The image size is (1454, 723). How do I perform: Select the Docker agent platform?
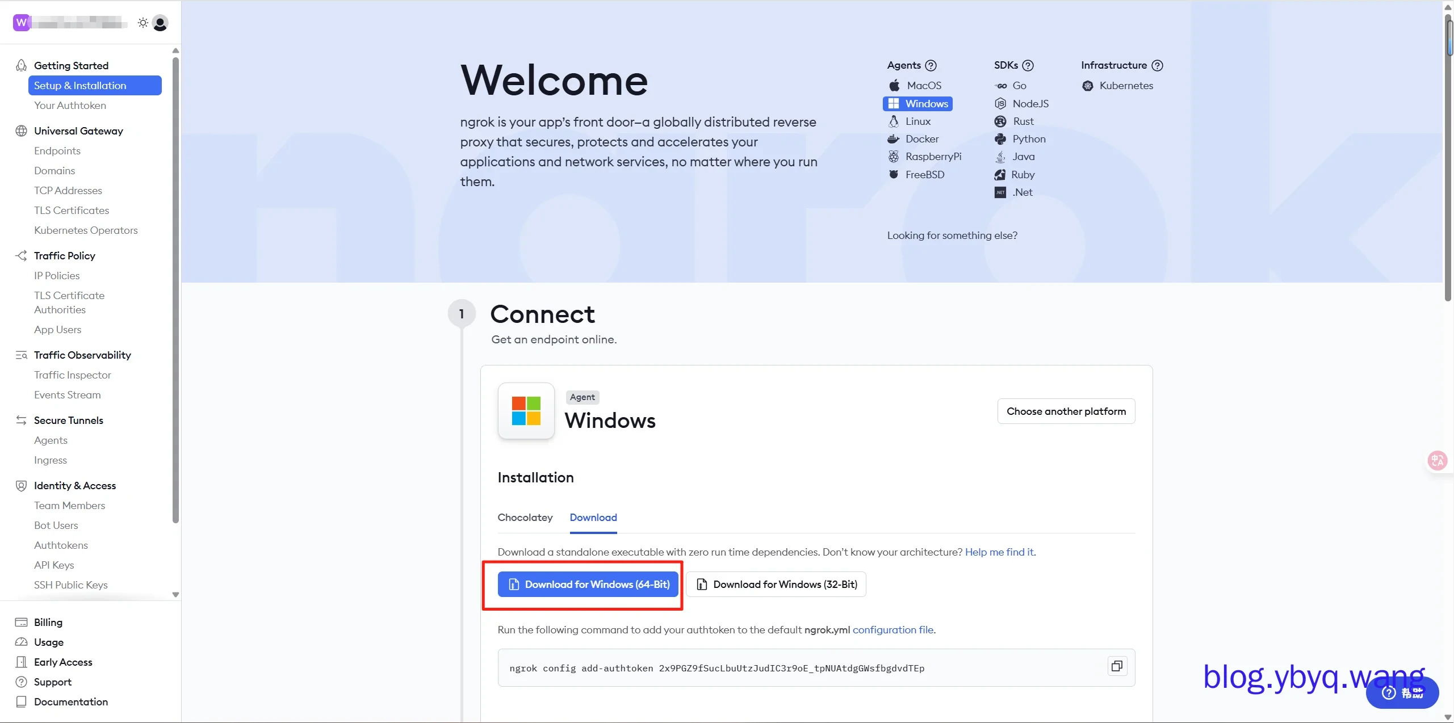point(913,138)
